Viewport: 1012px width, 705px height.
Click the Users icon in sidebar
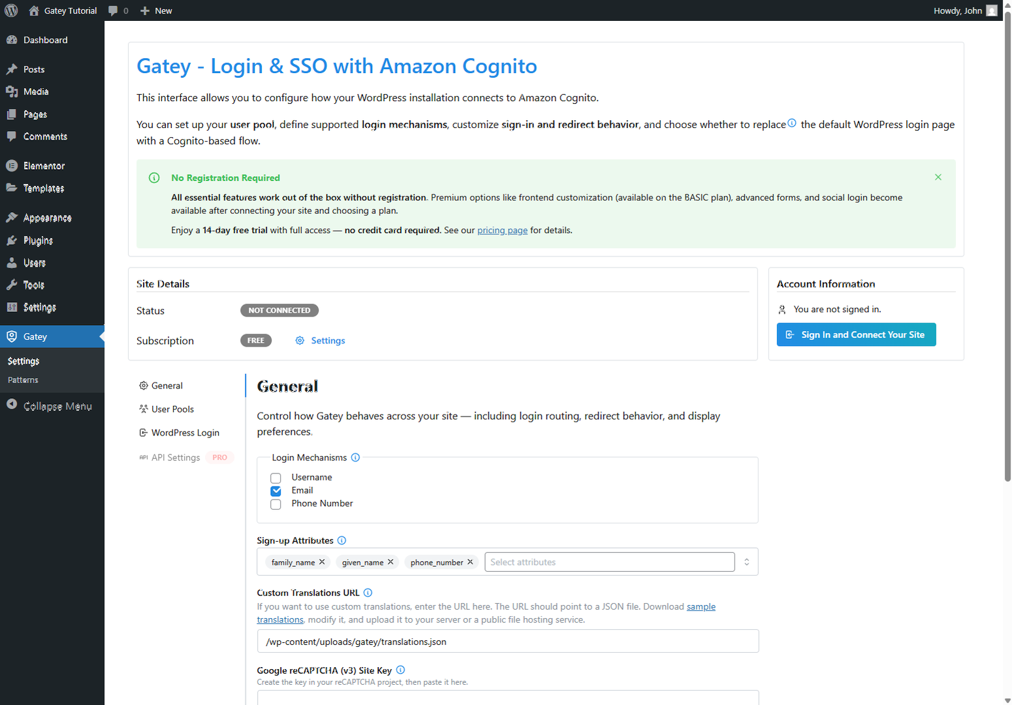point(12,262)
